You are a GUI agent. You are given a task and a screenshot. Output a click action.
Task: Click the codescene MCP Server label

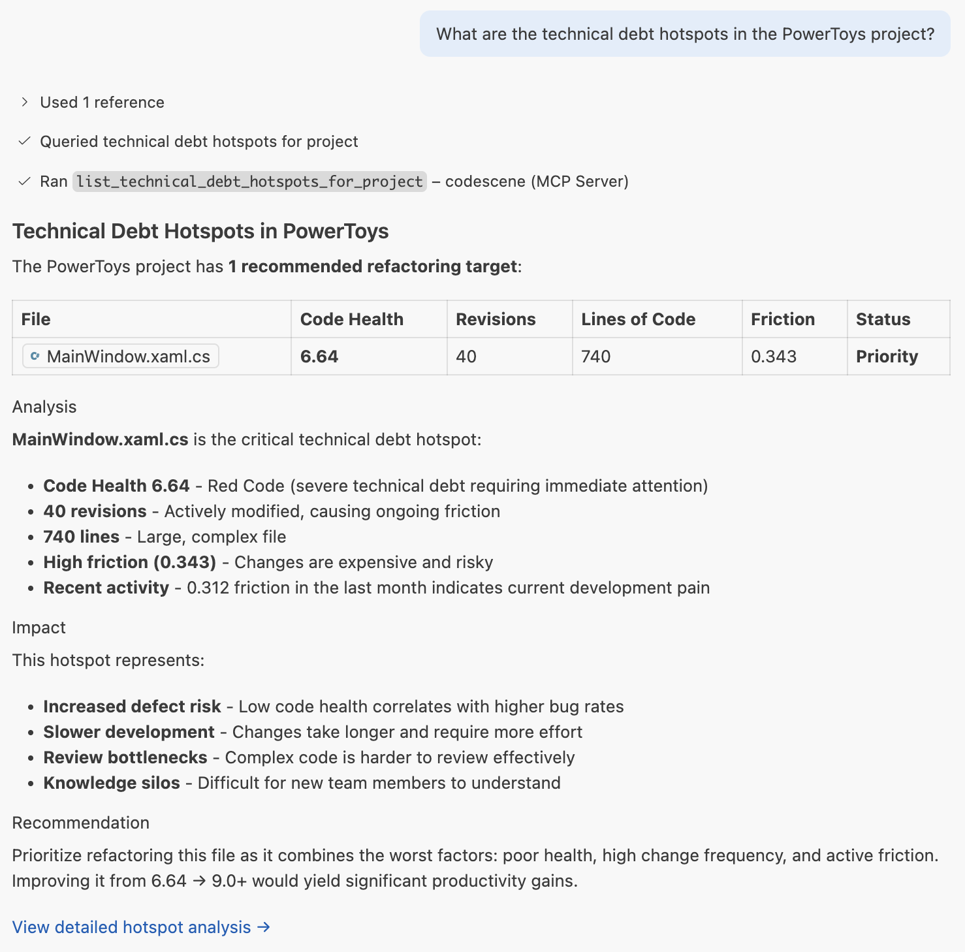pos(536,182)
